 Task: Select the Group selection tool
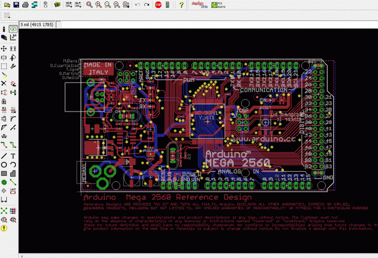tap(4, 66)
